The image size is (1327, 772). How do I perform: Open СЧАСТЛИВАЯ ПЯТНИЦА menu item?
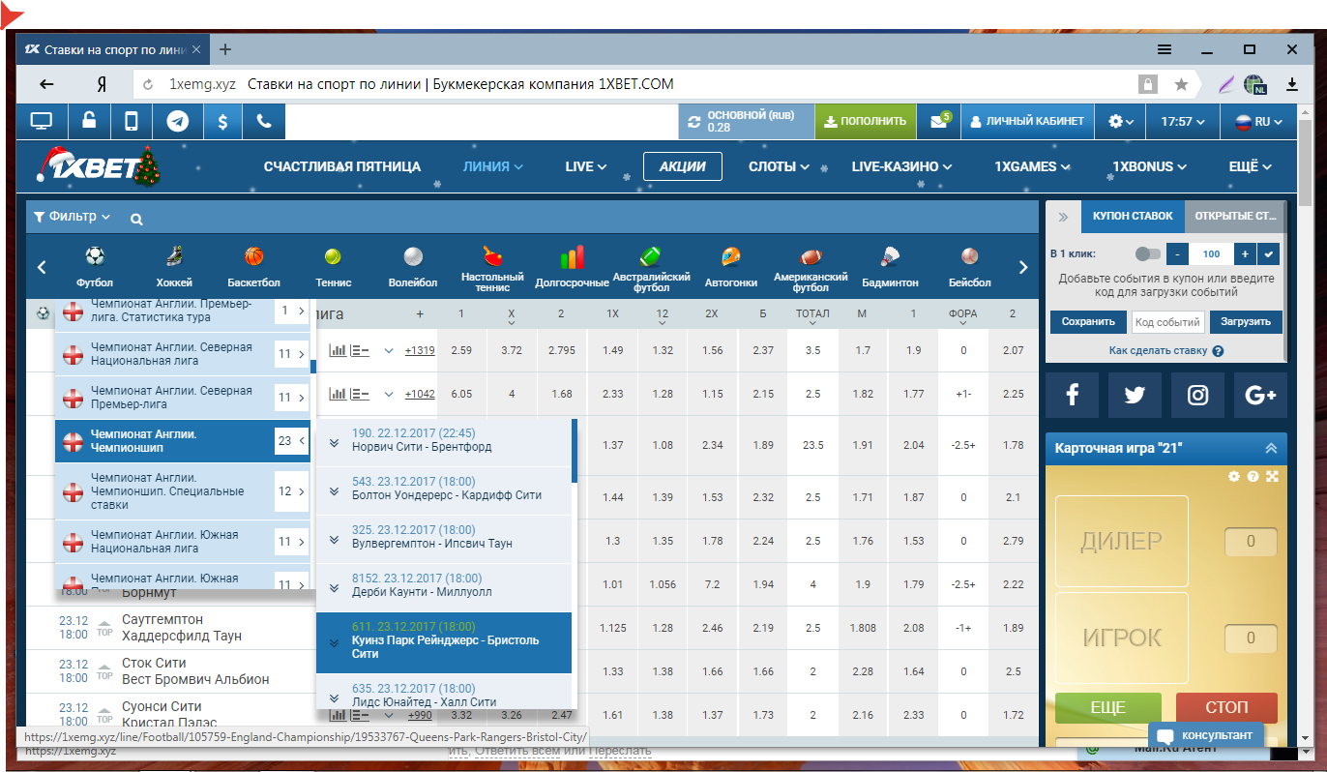342,166
